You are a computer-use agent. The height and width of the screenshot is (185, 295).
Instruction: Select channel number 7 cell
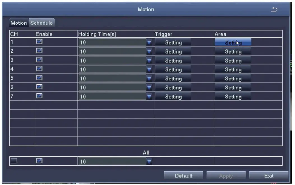point(22,96)
